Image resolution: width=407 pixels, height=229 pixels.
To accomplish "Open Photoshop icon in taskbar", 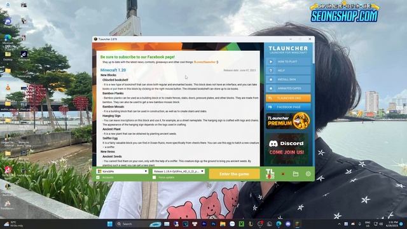I will [214, 224].
